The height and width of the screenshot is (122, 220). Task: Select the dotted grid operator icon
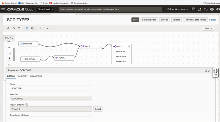point(9,65)
